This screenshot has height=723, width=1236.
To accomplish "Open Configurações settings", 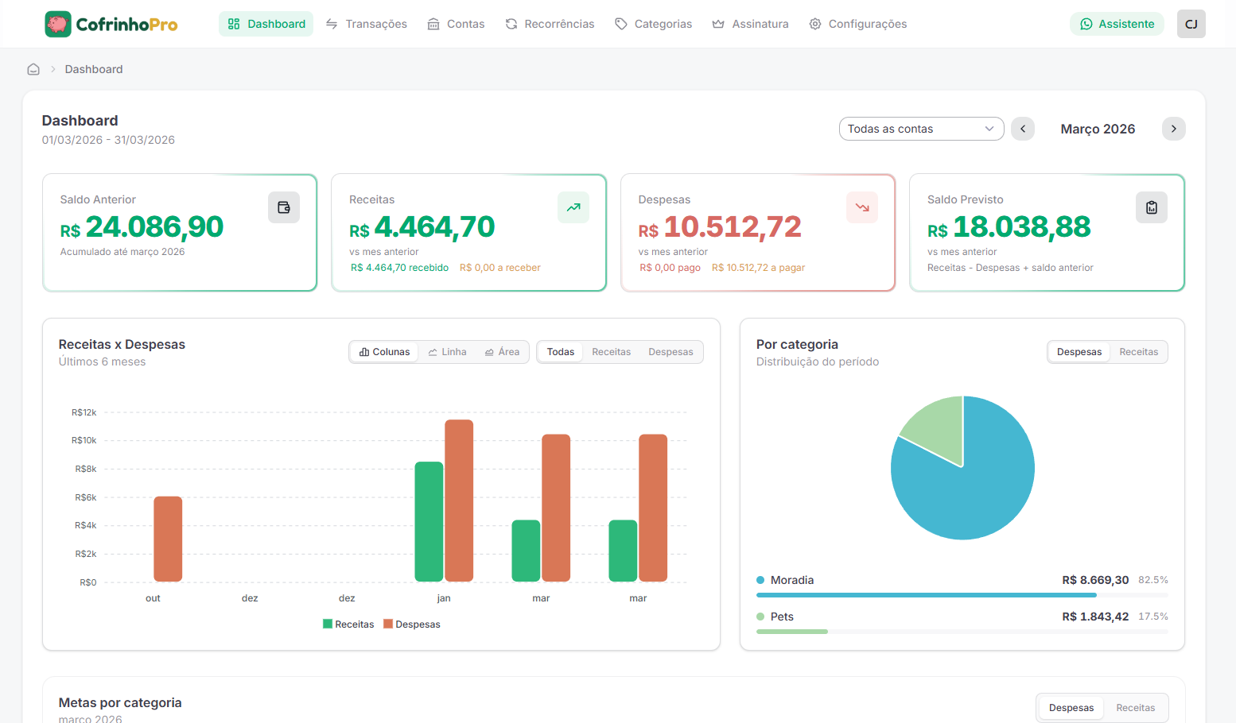I will 857,24.
